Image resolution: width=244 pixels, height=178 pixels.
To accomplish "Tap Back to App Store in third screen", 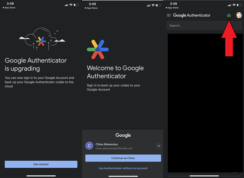I will 172,8.
